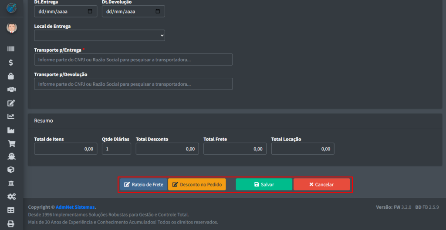446x230 pixels.
Task: Click the Rateio de Frete button
Action: coord(143,184)
